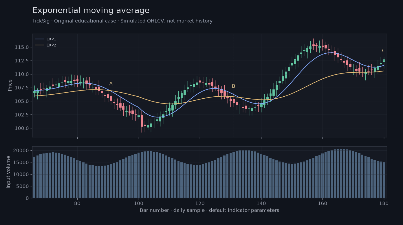Select the EXP2 legend entry
Viewport: 403px width, 225px height.
46,45
